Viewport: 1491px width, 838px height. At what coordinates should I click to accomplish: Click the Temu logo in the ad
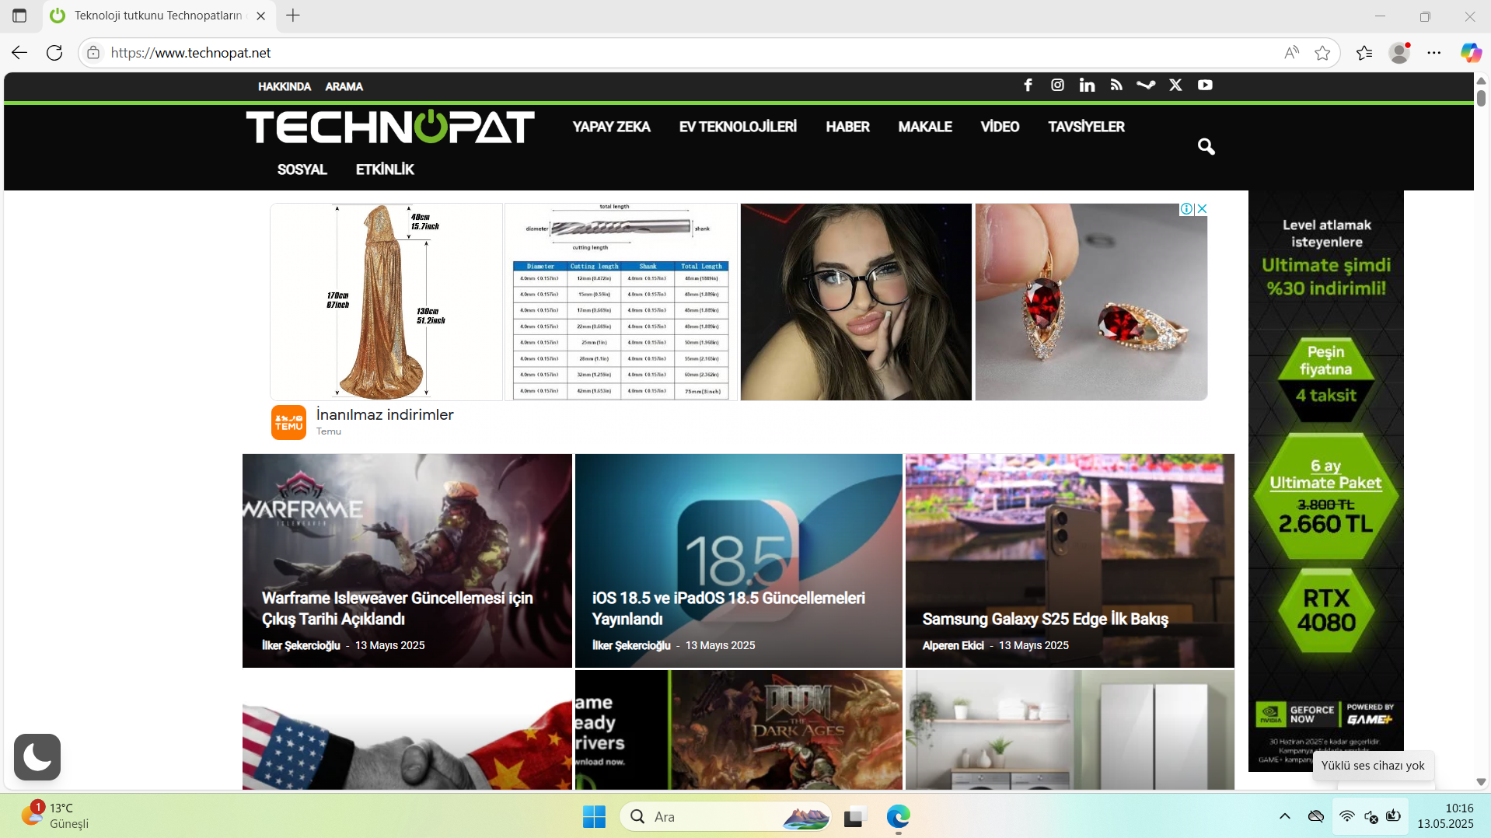(x=288, y=422)
